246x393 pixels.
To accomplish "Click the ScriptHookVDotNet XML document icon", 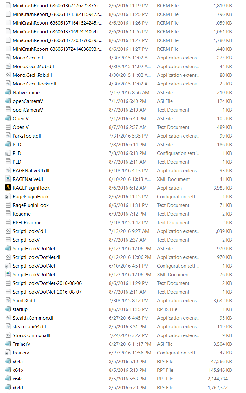I will coord(8,274).
